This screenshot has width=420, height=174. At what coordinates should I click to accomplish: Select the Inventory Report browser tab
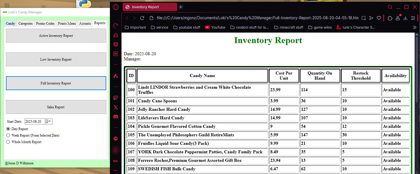[x=150, y=7]
